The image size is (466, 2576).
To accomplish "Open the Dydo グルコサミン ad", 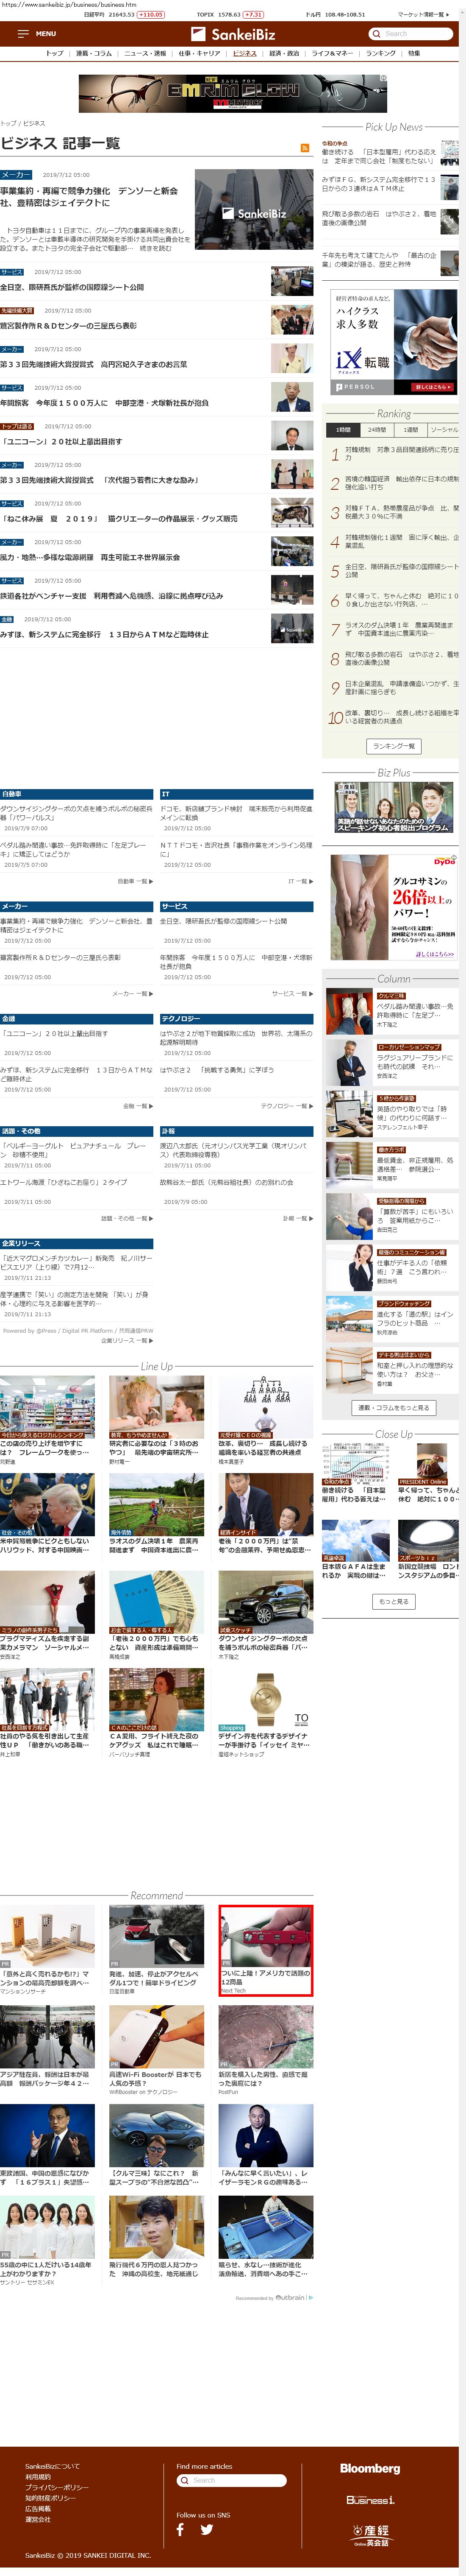I will coord(394,907).
